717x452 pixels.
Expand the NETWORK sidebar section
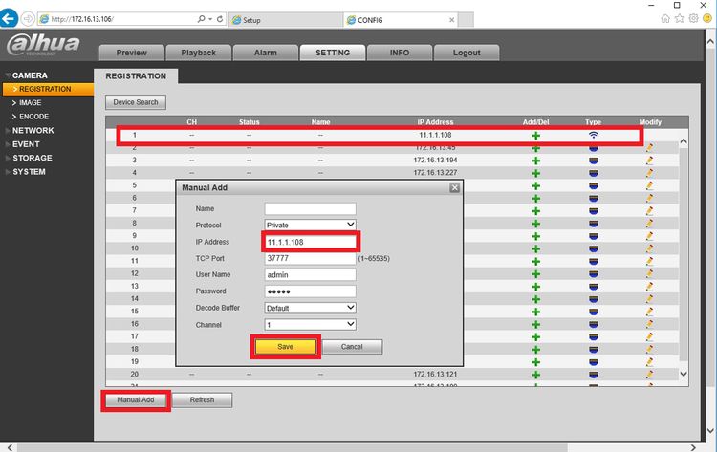tap(33, 131)
